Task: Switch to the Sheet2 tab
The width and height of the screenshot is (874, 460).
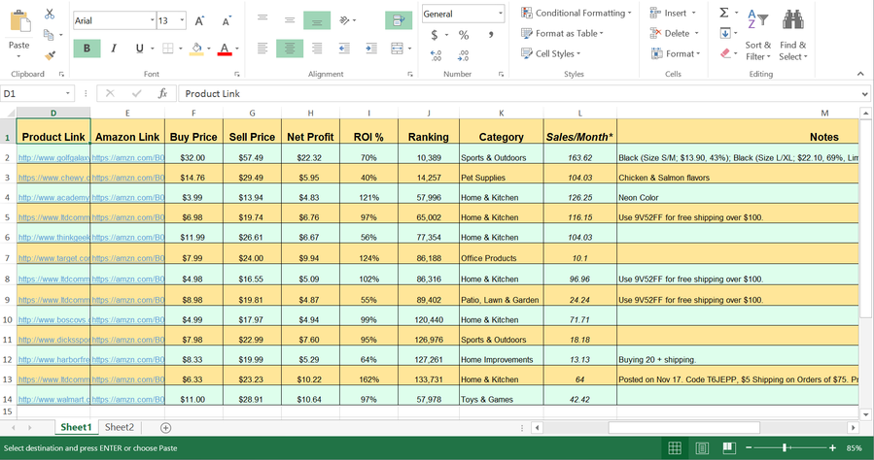Action: (x=120, y=427)
